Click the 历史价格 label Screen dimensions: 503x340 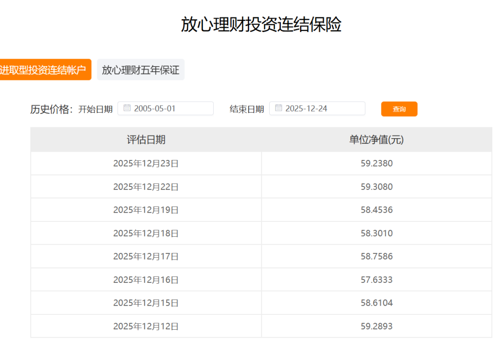(x=51, y=109)
